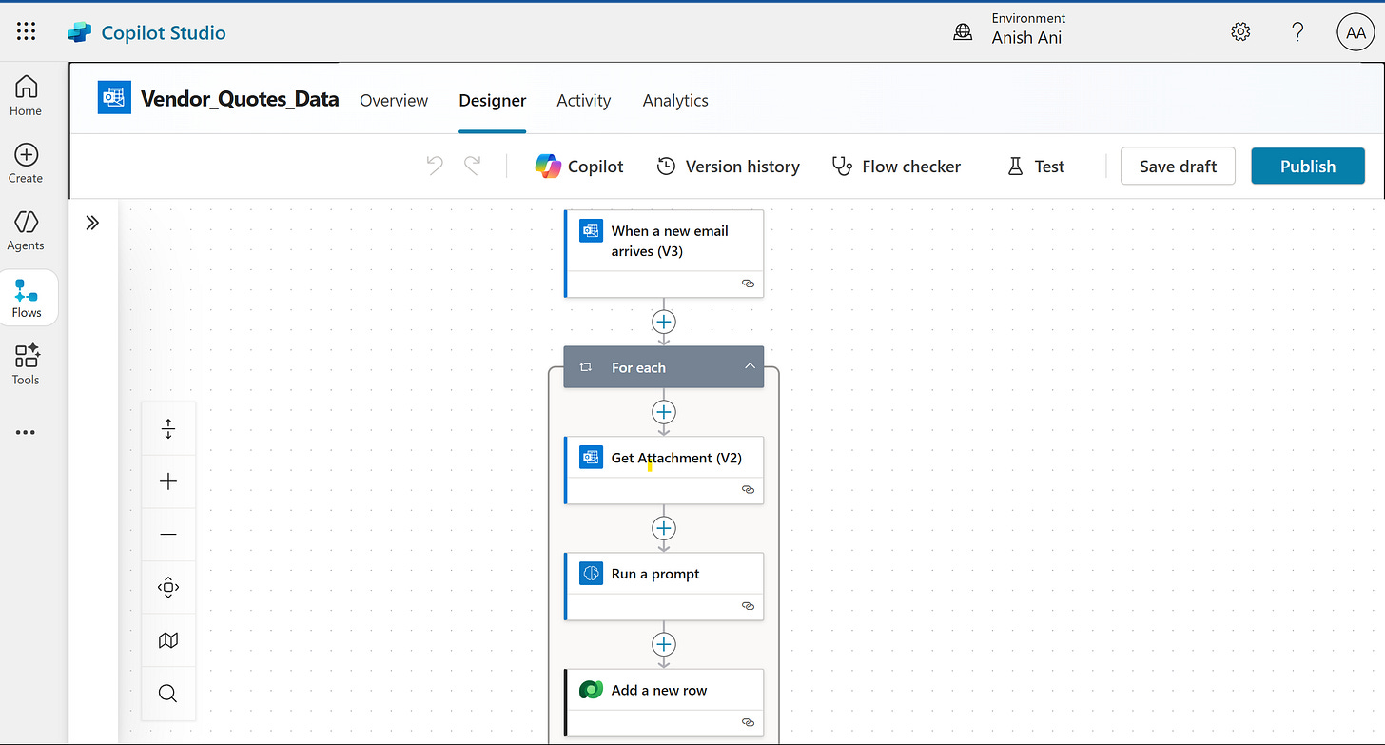Open Tools in the sidebar
Image resolution: width=1385 pixels, height=745 pixels.
(26, 365)
